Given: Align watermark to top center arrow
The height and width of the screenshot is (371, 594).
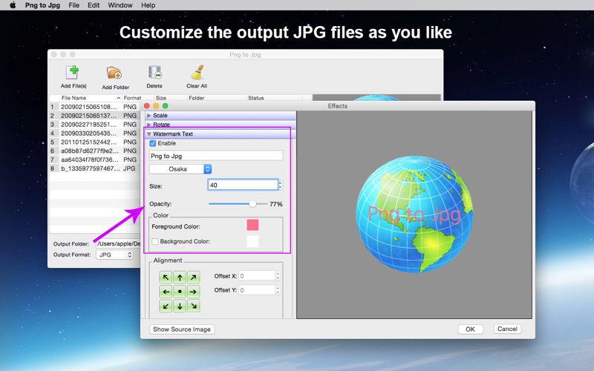Looking at the screenshot, I should pos(180,278).
